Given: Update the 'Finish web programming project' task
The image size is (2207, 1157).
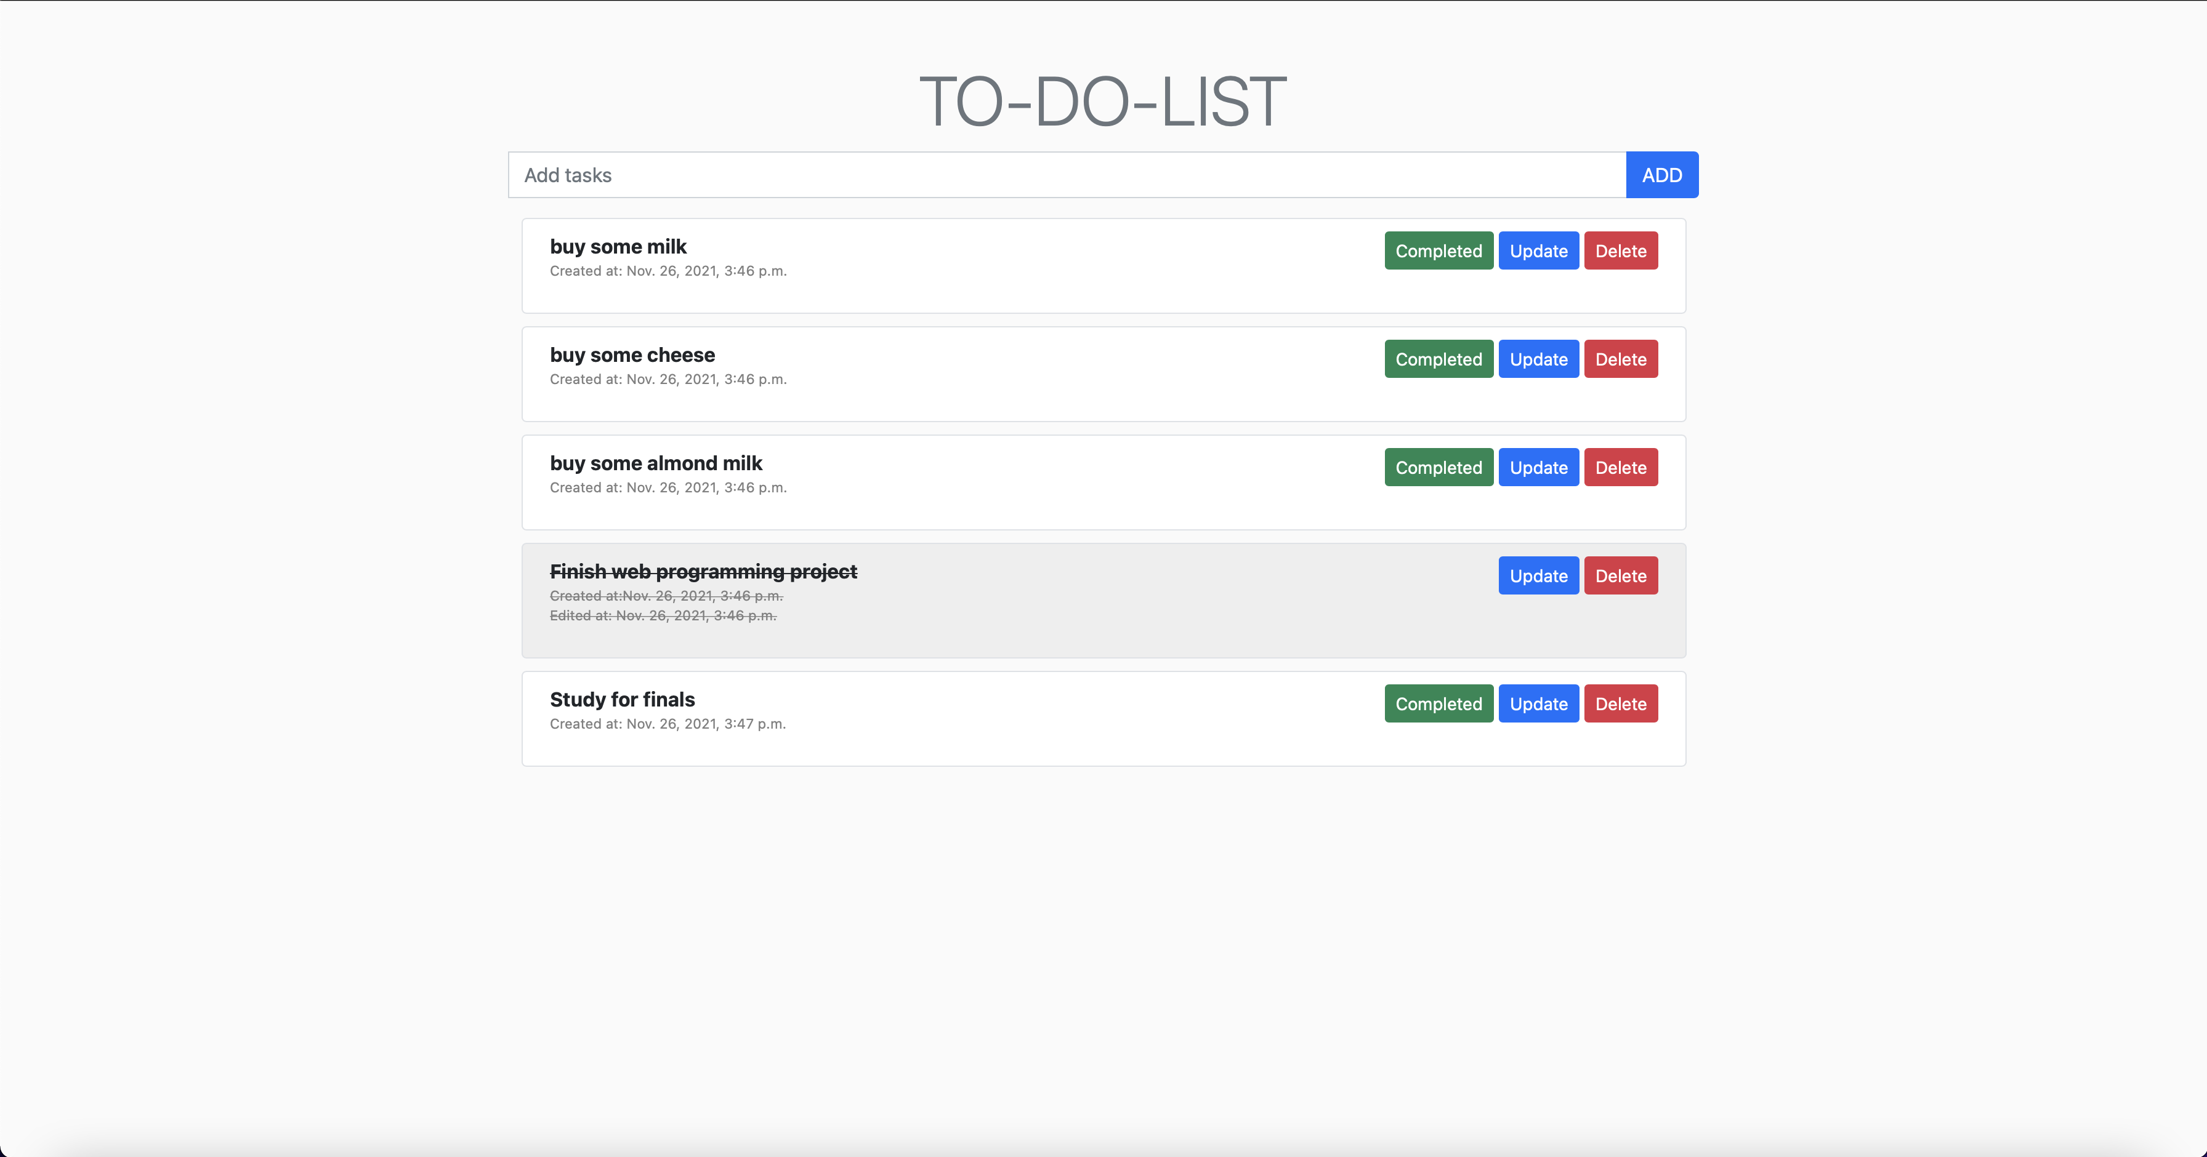Looking at the screenshot, I should tap(1538, 575).
